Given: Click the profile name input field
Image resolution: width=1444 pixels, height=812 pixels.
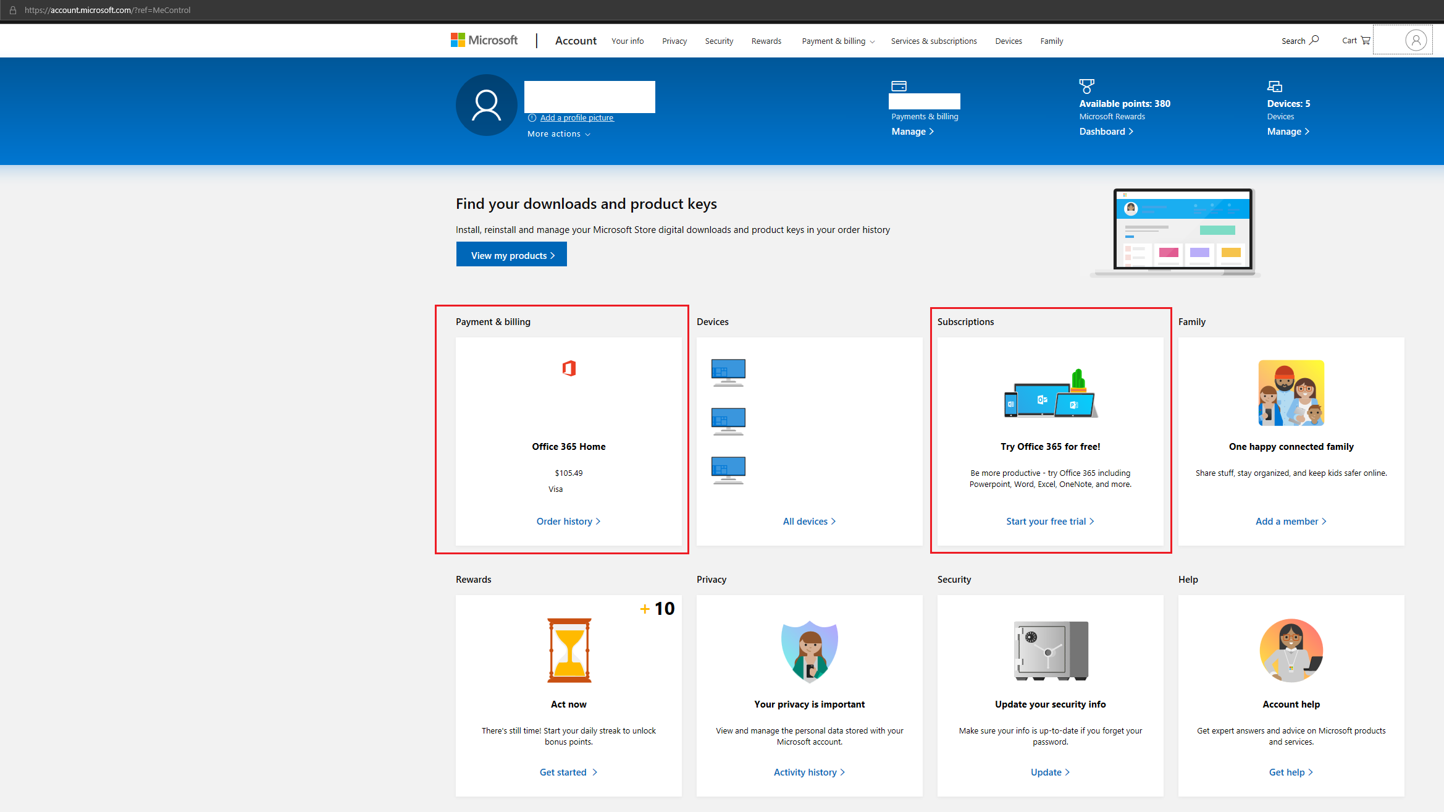Looking at the screenshot, I should (590, 96).
